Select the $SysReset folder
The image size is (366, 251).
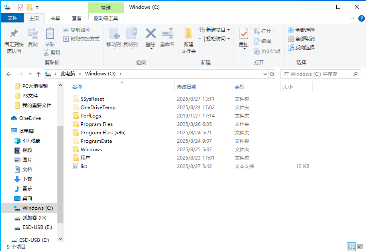coord(92,99)
